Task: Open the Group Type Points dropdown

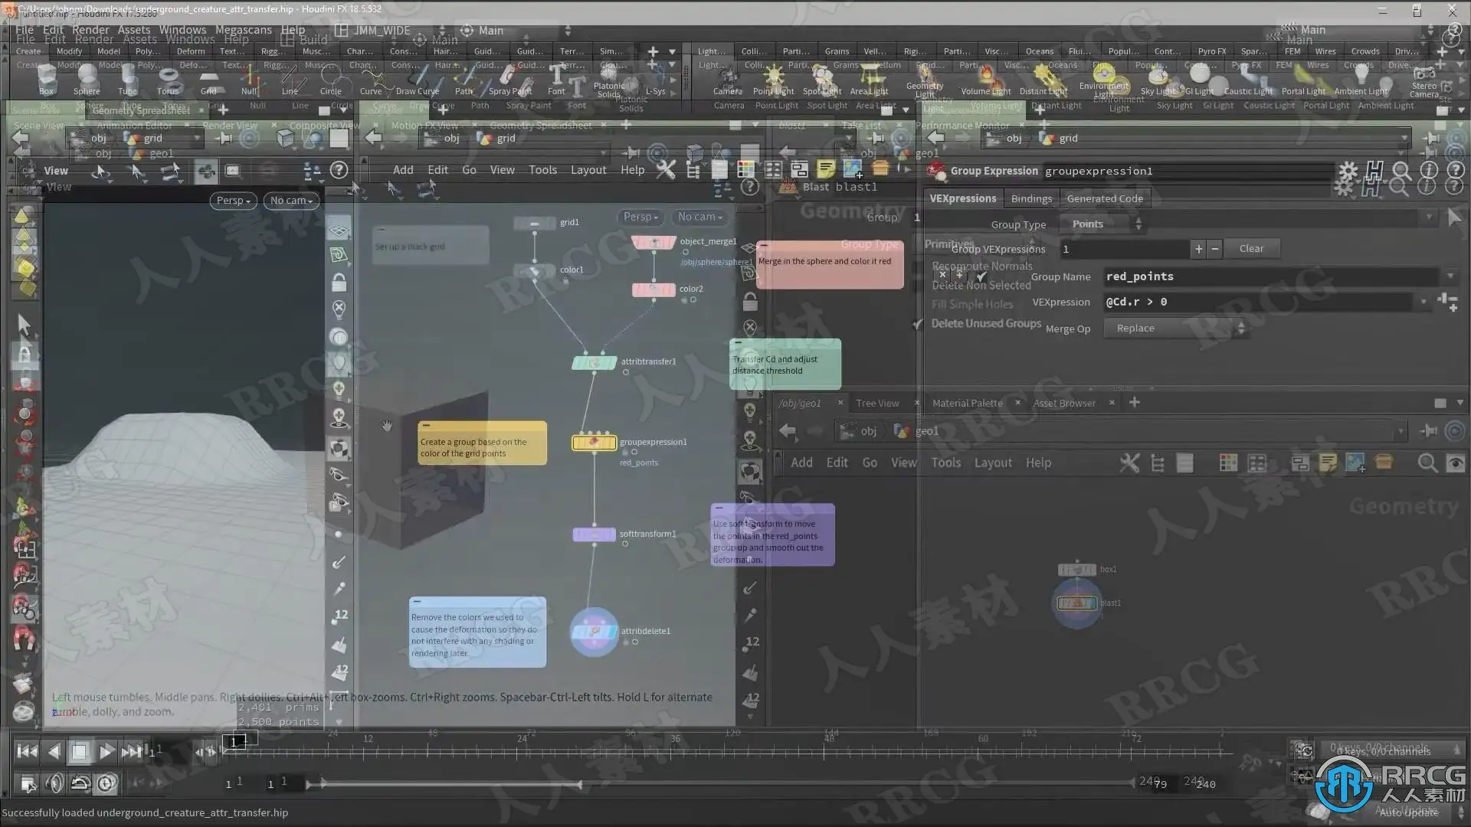Action: tap(1103, 224)
